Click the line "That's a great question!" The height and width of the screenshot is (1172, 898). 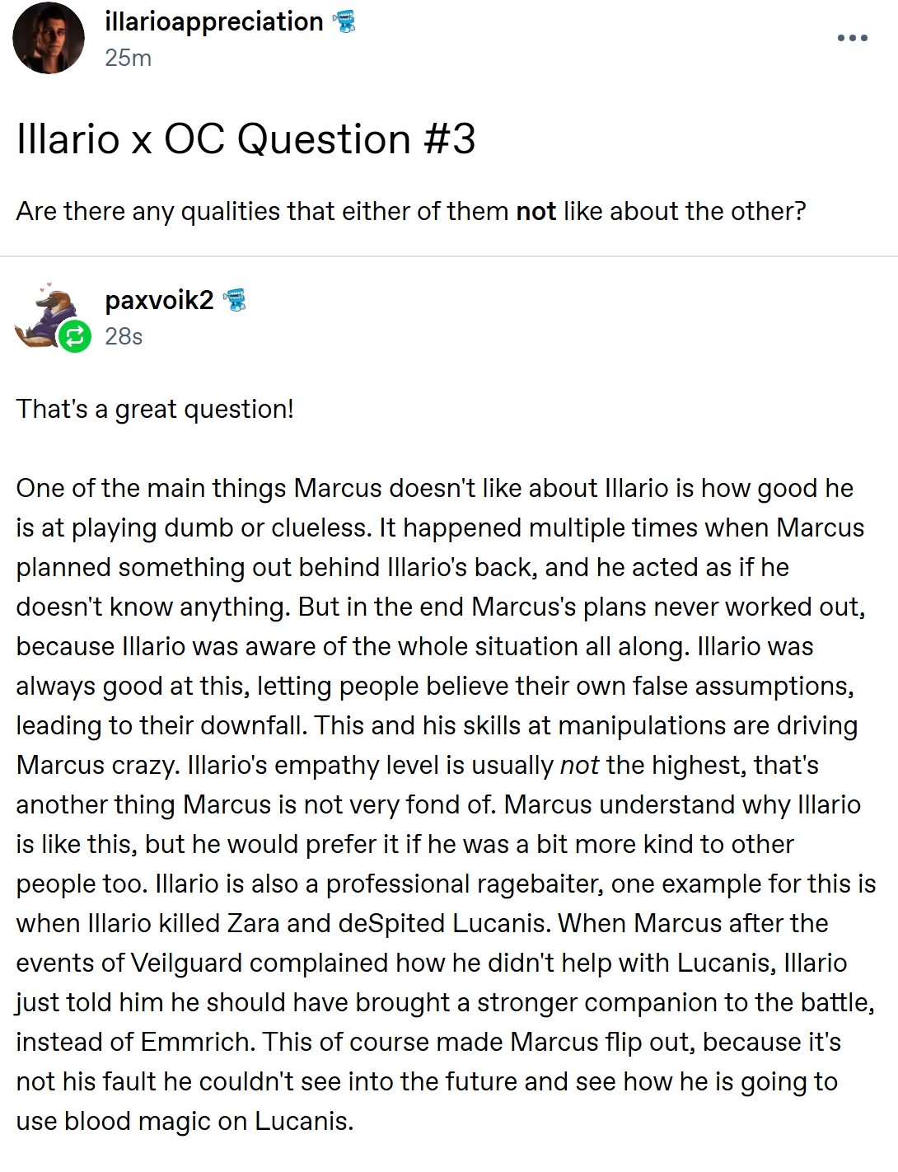pos(155,409)
